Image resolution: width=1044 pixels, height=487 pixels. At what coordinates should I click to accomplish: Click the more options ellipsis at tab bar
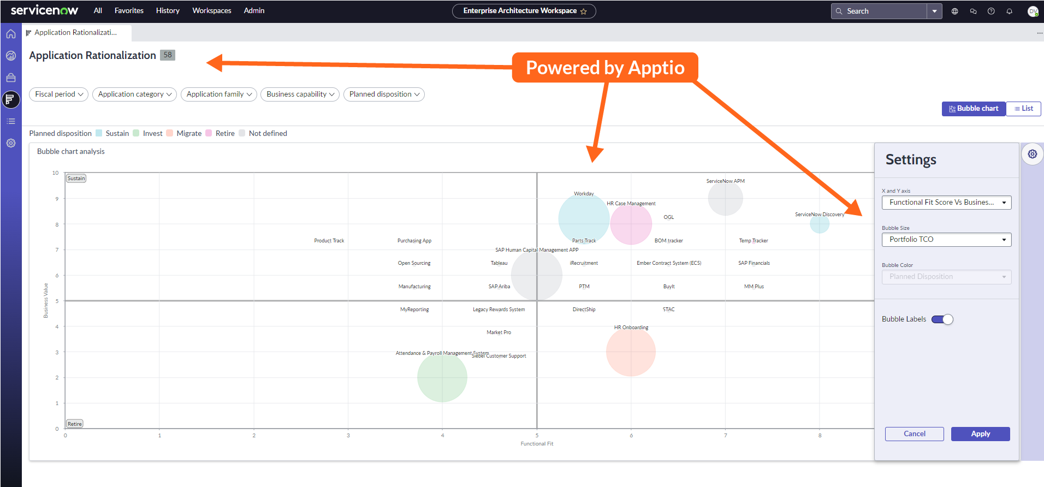(1040, 33)
